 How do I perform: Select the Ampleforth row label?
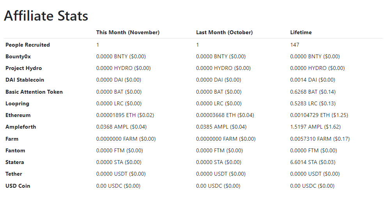21,127
